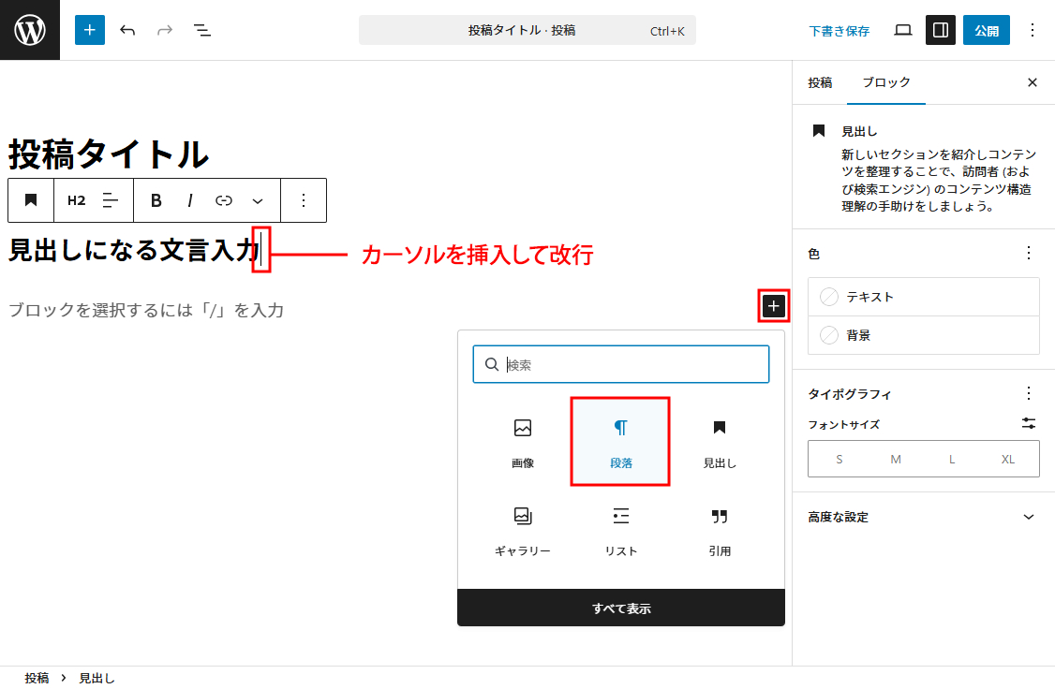This screenshot has height=689, width=1055.
Task: Undo the last change
Action: (x=127, y=30)
